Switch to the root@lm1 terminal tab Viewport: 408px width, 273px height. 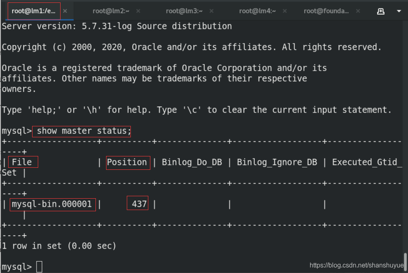[x=34, y=11]
